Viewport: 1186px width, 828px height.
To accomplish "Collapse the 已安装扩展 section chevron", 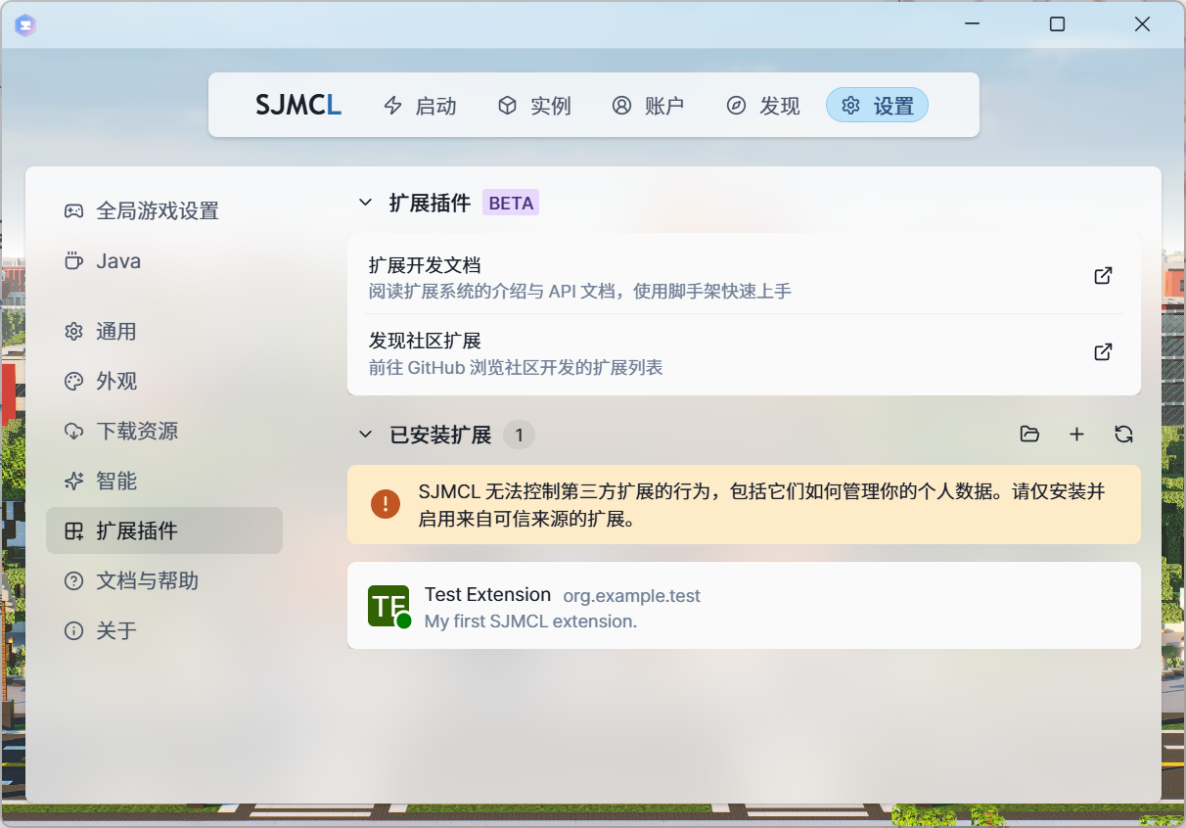I will pos(366,435).
